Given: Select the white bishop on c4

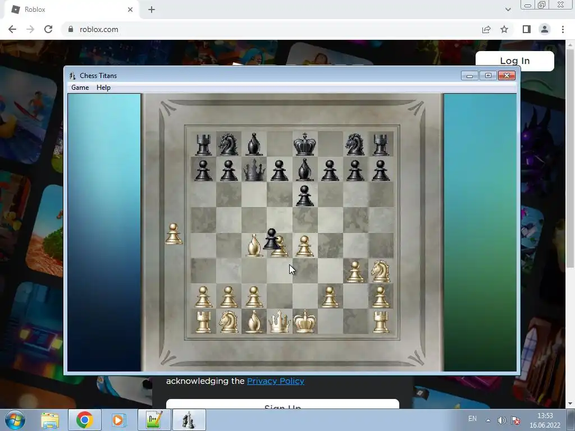Looking at the screenshot, I should coord(254,245).
